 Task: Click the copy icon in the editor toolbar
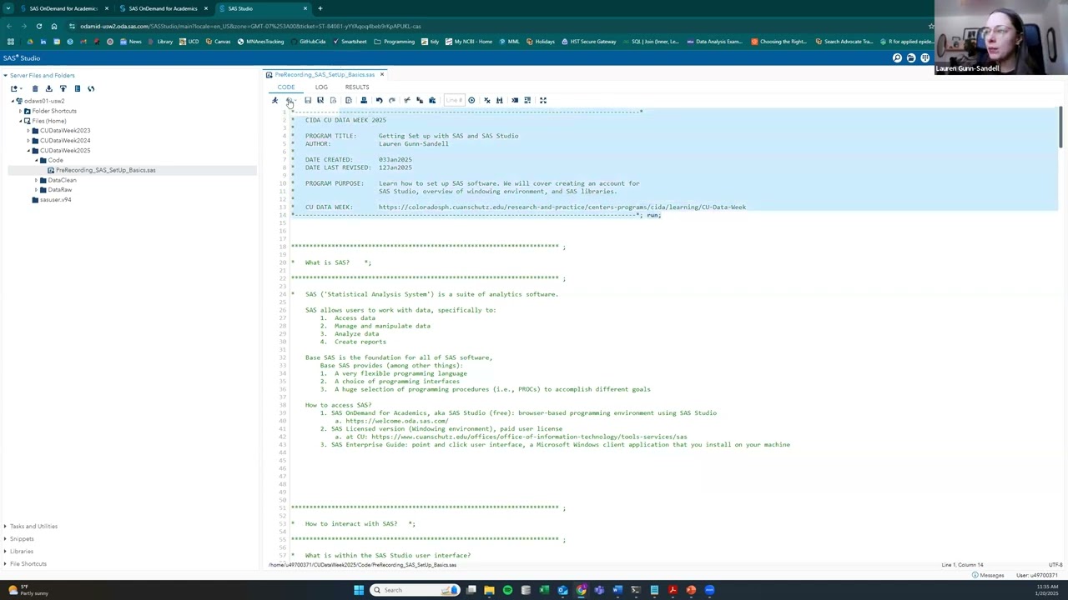(419, 100)
